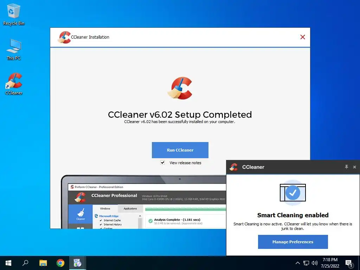
Task: Open the Windows Start menu
Action: coord(8,263)
